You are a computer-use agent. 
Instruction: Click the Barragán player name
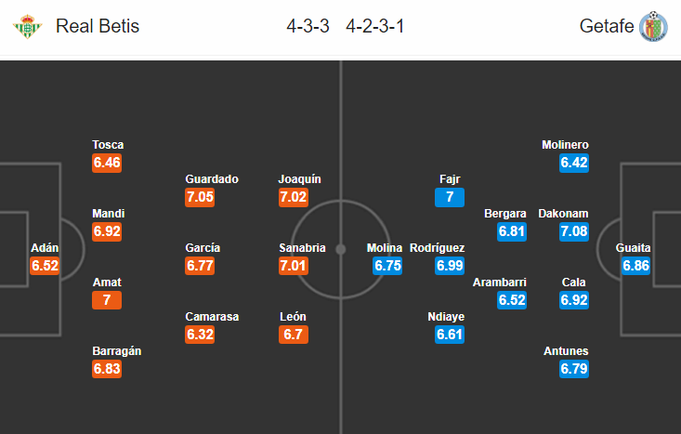tap(116, 351)
